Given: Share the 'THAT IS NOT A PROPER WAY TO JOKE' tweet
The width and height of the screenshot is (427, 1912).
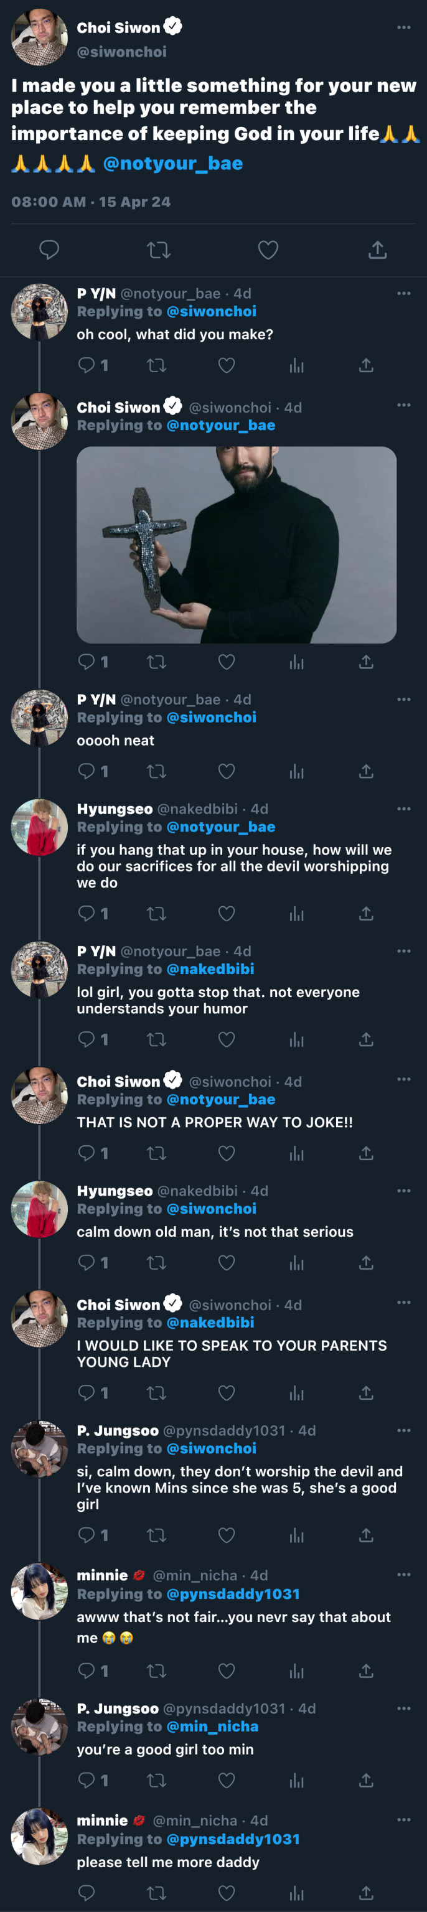Looking at the screenshot, I should pos(366,1153).
